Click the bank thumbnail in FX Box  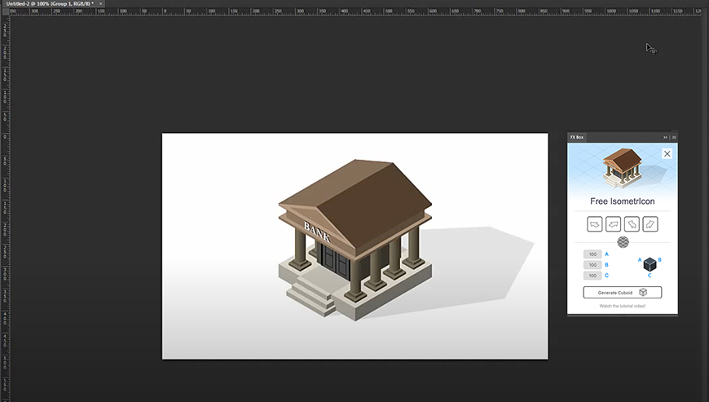click(x=622, y=168)
